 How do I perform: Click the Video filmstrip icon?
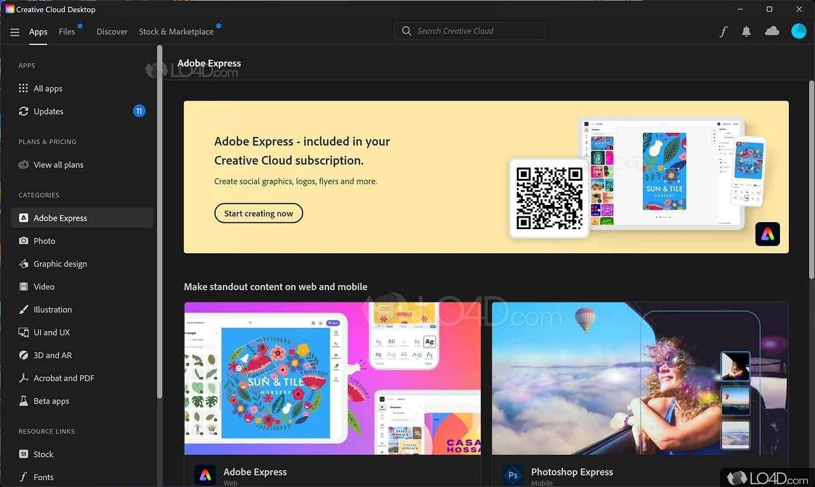click(x=24, y=286)
